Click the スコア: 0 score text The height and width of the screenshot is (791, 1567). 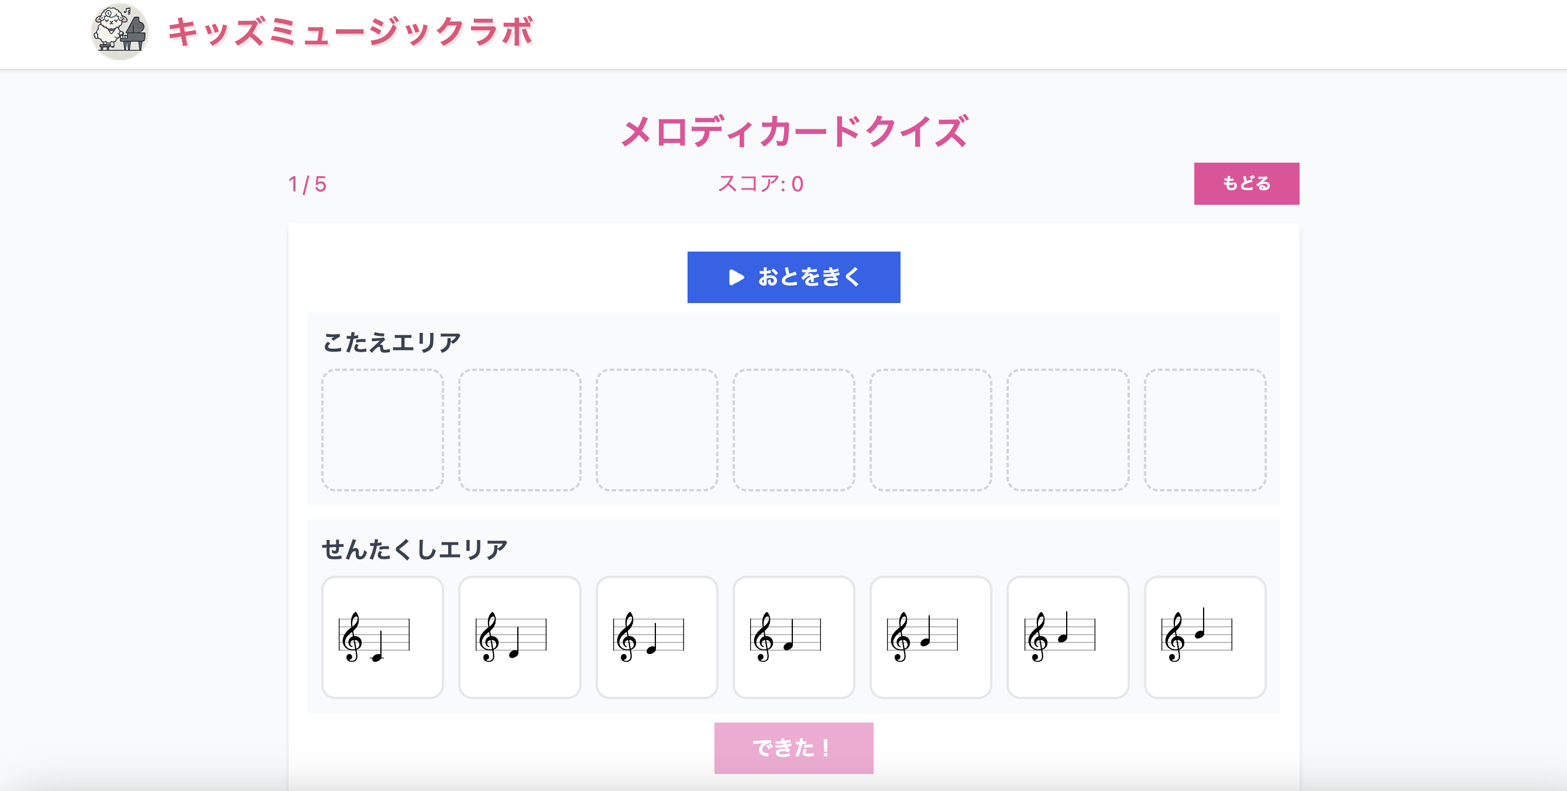click(x=760, y=184)
